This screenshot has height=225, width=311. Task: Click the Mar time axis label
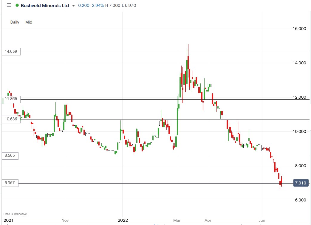(177, 220)
